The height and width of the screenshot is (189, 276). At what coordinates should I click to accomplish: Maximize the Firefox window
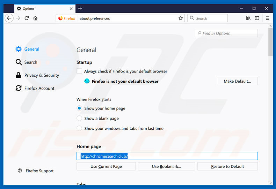pyautogui.click(x=254, y=8)
